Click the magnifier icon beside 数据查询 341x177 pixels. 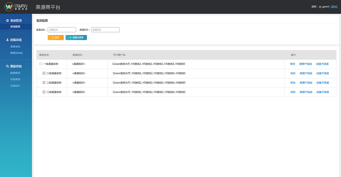(x=7, y=66)
